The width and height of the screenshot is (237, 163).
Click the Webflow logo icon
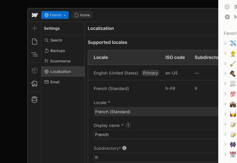pyautogui.click(x=35, y=15)
